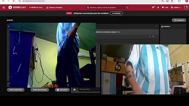The width and height of the screenshot is (189, 106).
Task: Click the Descuento button
Action: pos(62,90)
